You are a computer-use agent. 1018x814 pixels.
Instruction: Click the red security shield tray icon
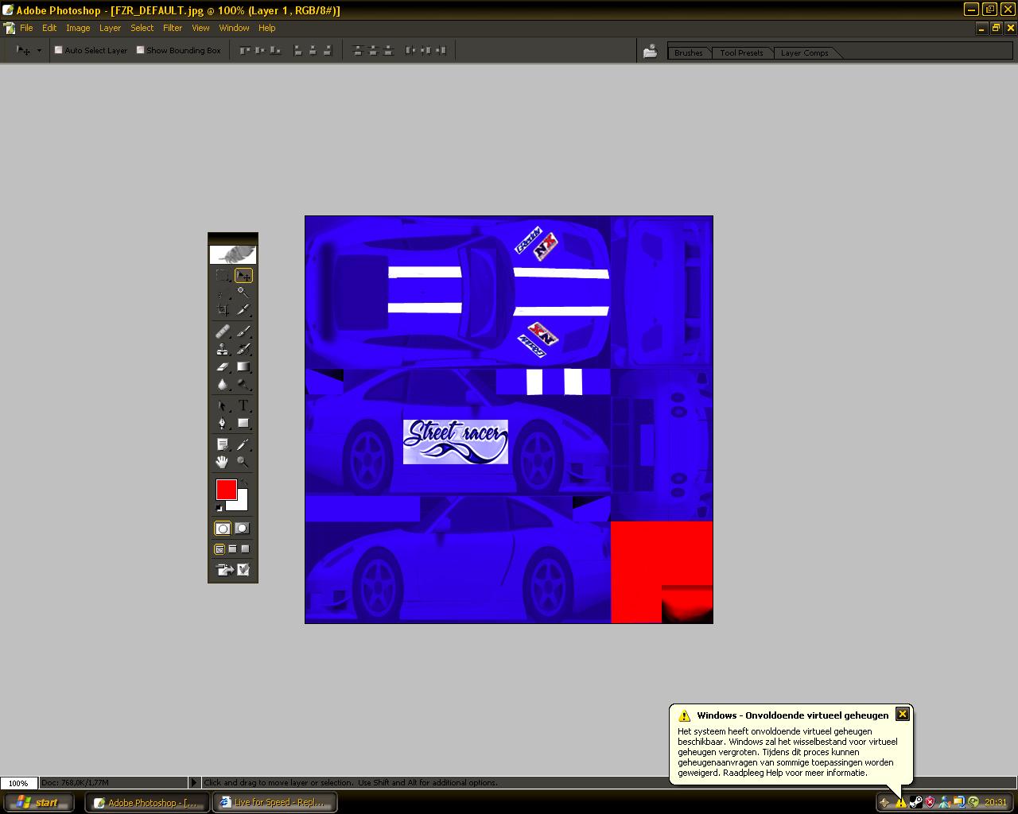[x=930, y=802]
